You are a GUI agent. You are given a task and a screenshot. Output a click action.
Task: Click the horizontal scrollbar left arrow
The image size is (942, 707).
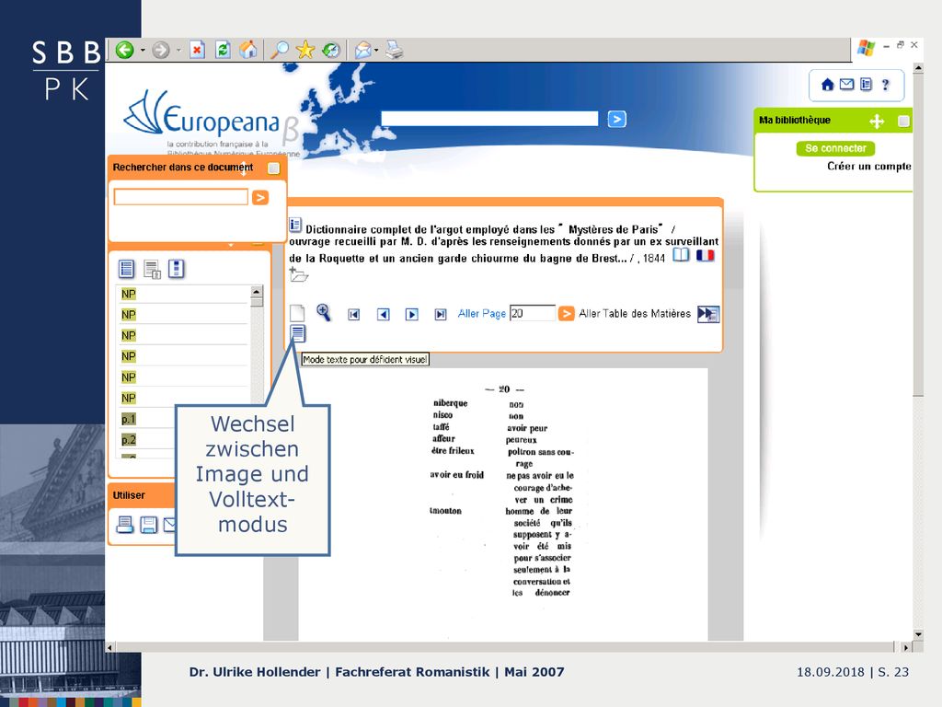pos(109,647)
